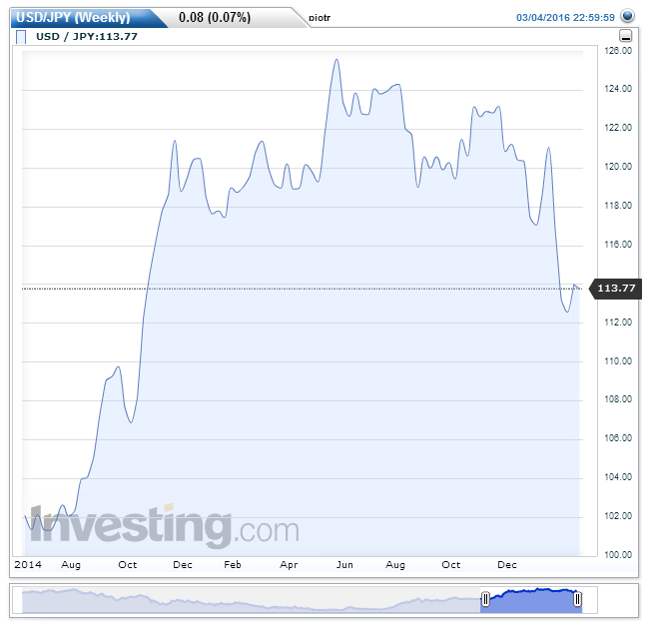The width and height of the screenshot is (649, 626).
Task: Click the Apr date axis label
Action: pos(289,564)
